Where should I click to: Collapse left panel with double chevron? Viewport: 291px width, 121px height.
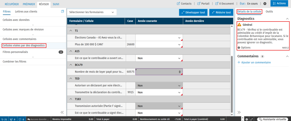[62, 112]
